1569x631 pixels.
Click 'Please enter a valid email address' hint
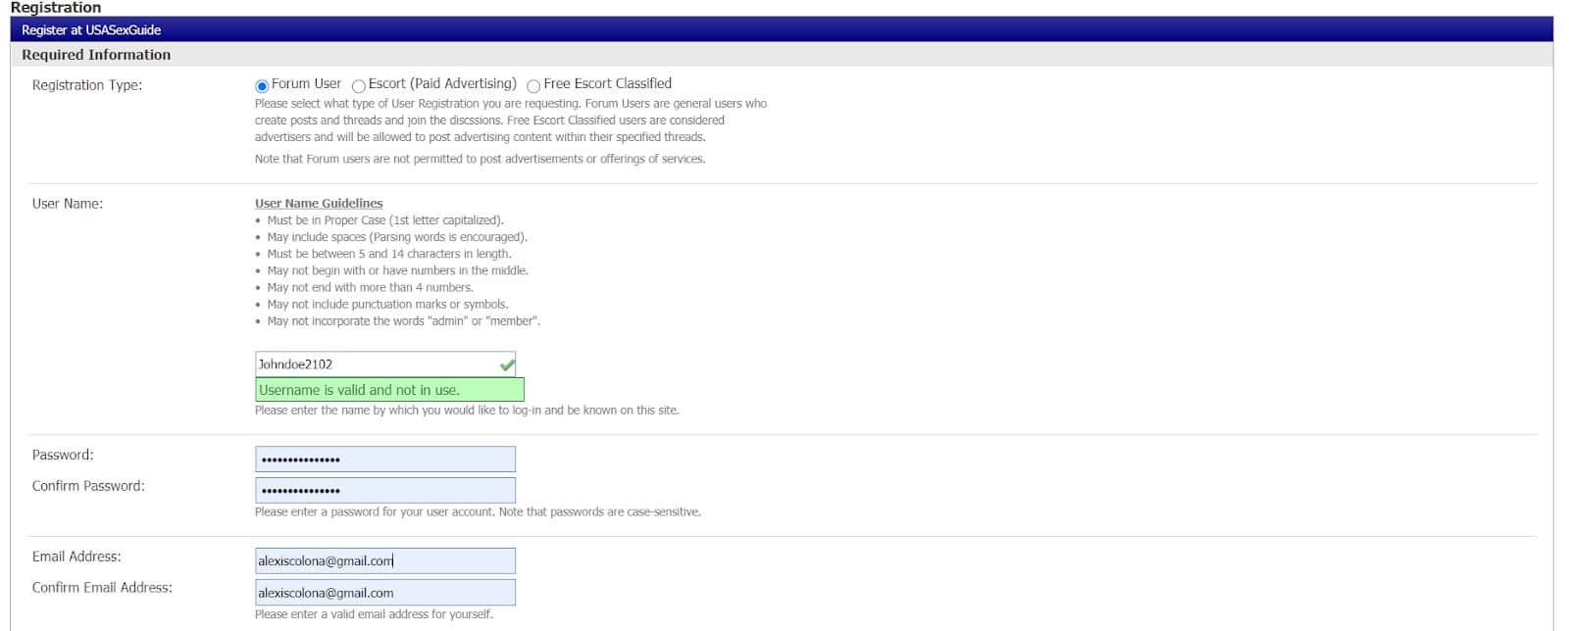pyautogui.click(x=374, y=614)
